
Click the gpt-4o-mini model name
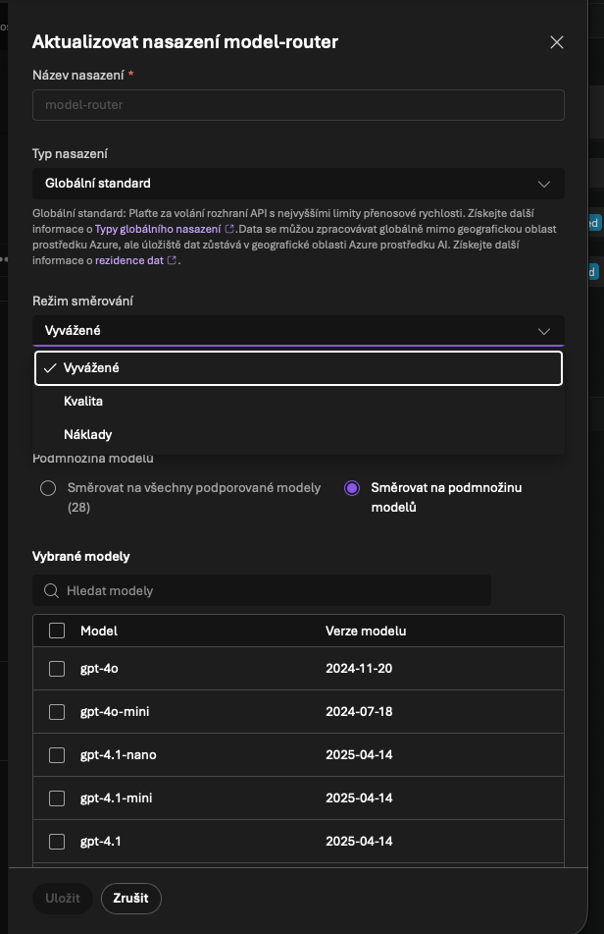(x=115, y=712)
